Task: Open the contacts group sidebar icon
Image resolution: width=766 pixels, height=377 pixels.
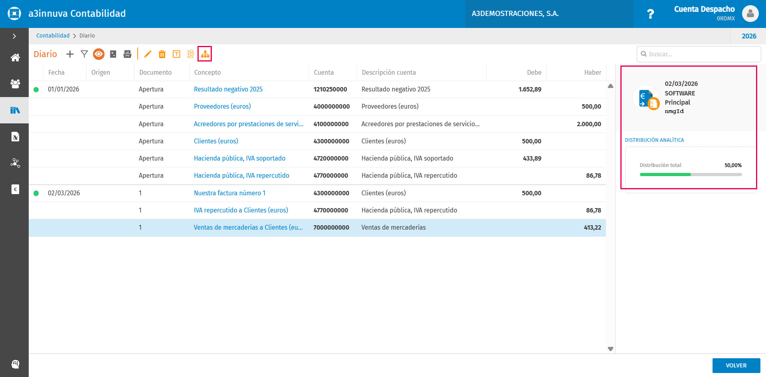Action: [15, 83]
